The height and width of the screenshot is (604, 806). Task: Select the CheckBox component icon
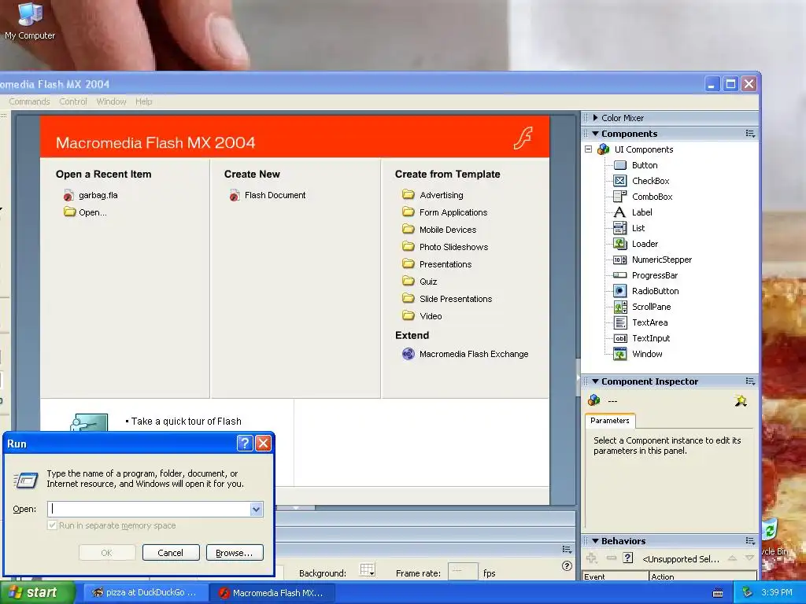click(x=620, y=181)
